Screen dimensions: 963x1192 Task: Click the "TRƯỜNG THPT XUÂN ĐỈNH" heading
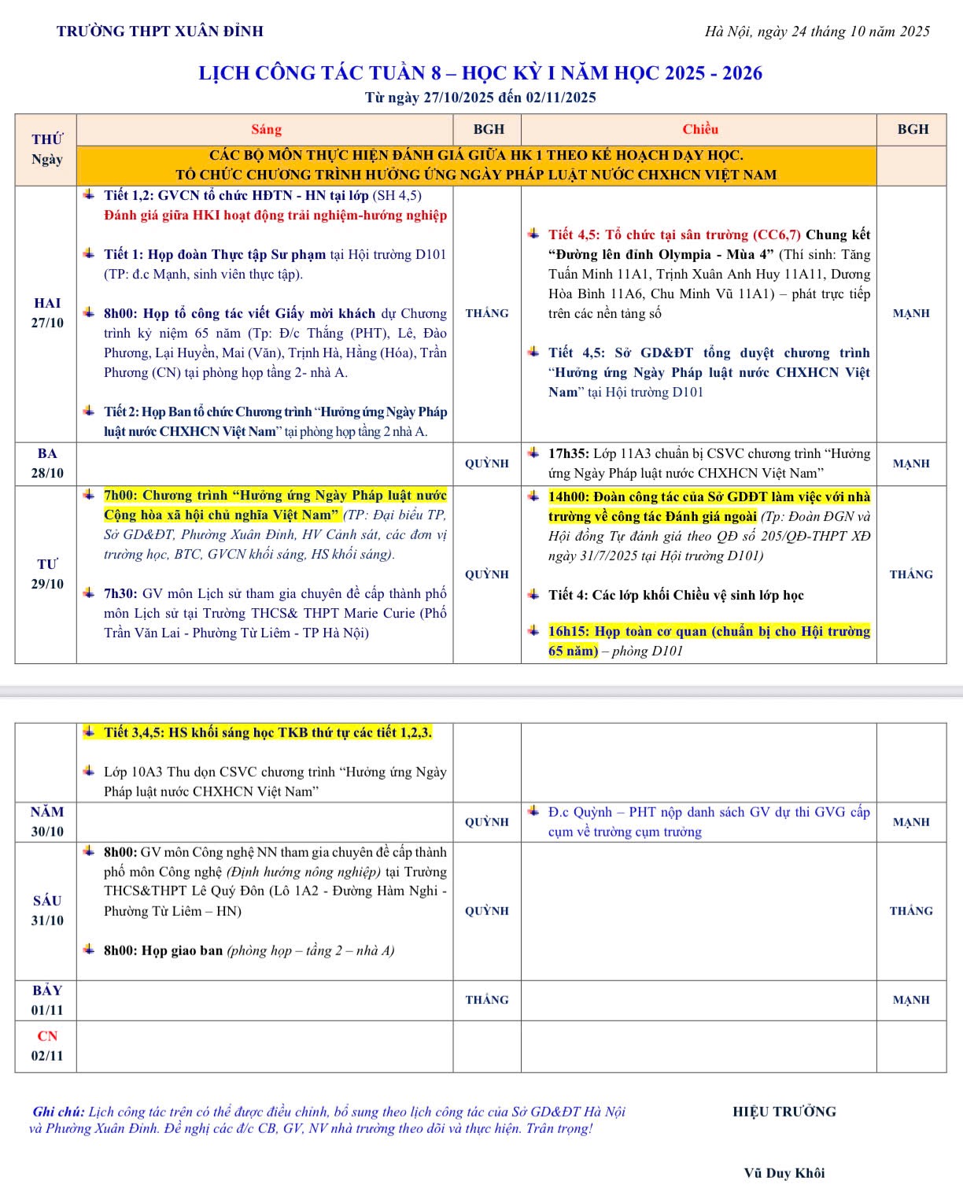pyautogui.click(x=160, y=31)
